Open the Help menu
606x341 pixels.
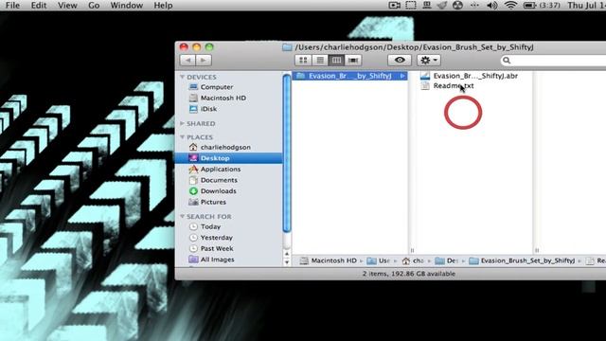coord(163,6)
